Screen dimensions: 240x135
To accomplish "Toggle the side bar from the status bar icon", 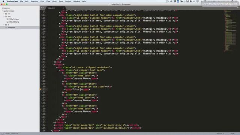I will pyautogui.click(x=2, y=133).
